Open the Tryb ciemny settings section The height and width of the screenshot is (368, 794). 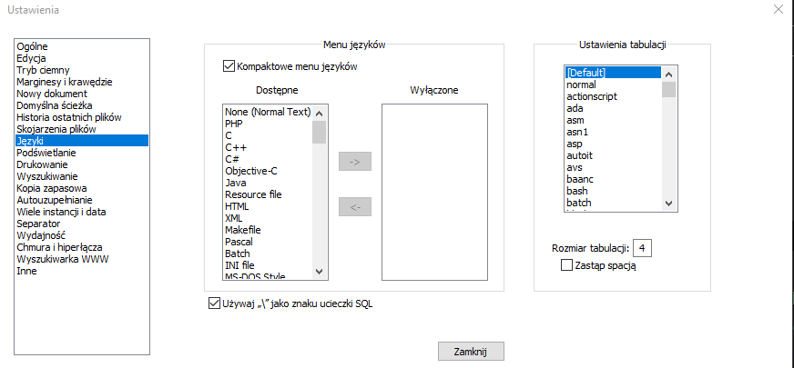[x=43, y=70]
